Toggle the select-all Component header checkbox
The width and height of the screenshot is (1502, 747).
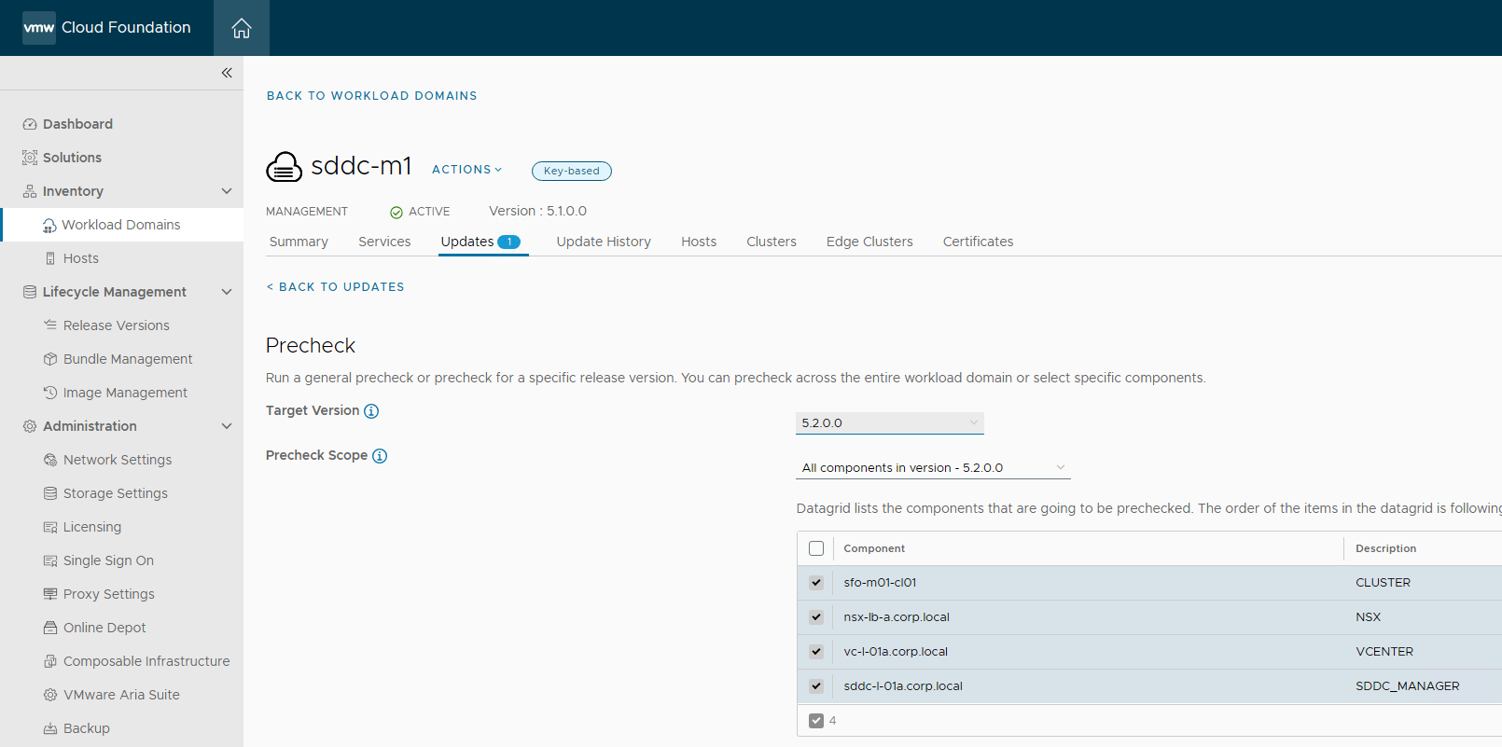pos(816,548)
